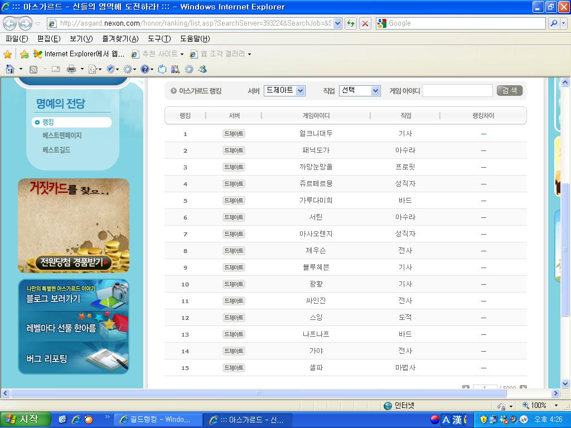This screenshot has width=571, height=428.
Task: Click the blue Help question mark icon
Action: (x=144, y=69)
